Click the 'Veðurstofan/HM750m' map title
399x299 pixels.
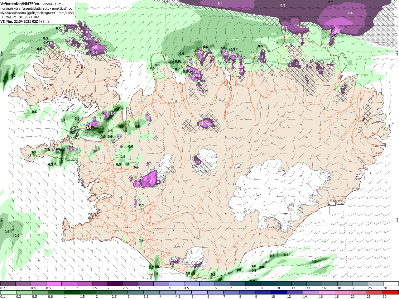20,3
